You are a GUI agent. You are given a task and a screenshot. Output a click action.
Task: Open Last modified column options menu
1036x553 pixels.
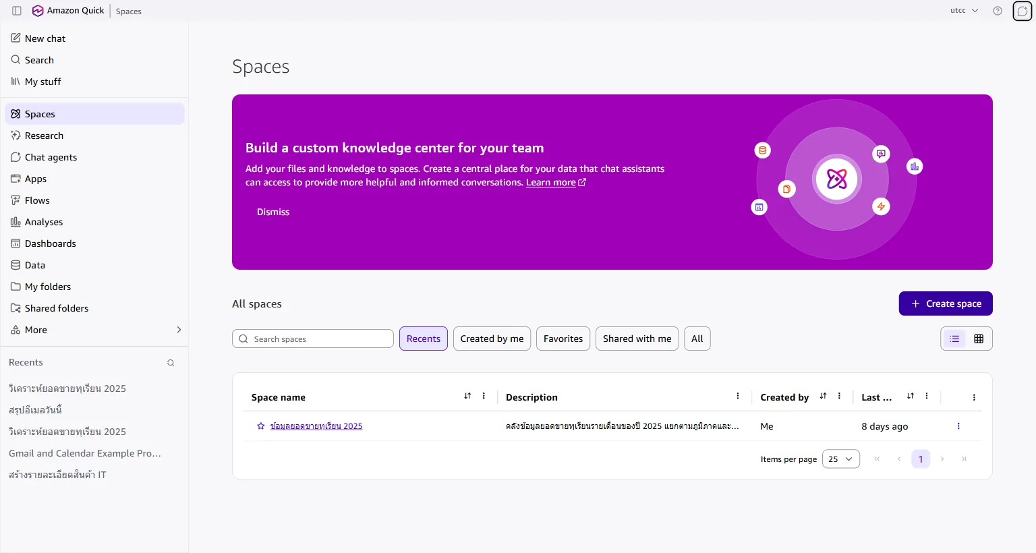point(927,397)
